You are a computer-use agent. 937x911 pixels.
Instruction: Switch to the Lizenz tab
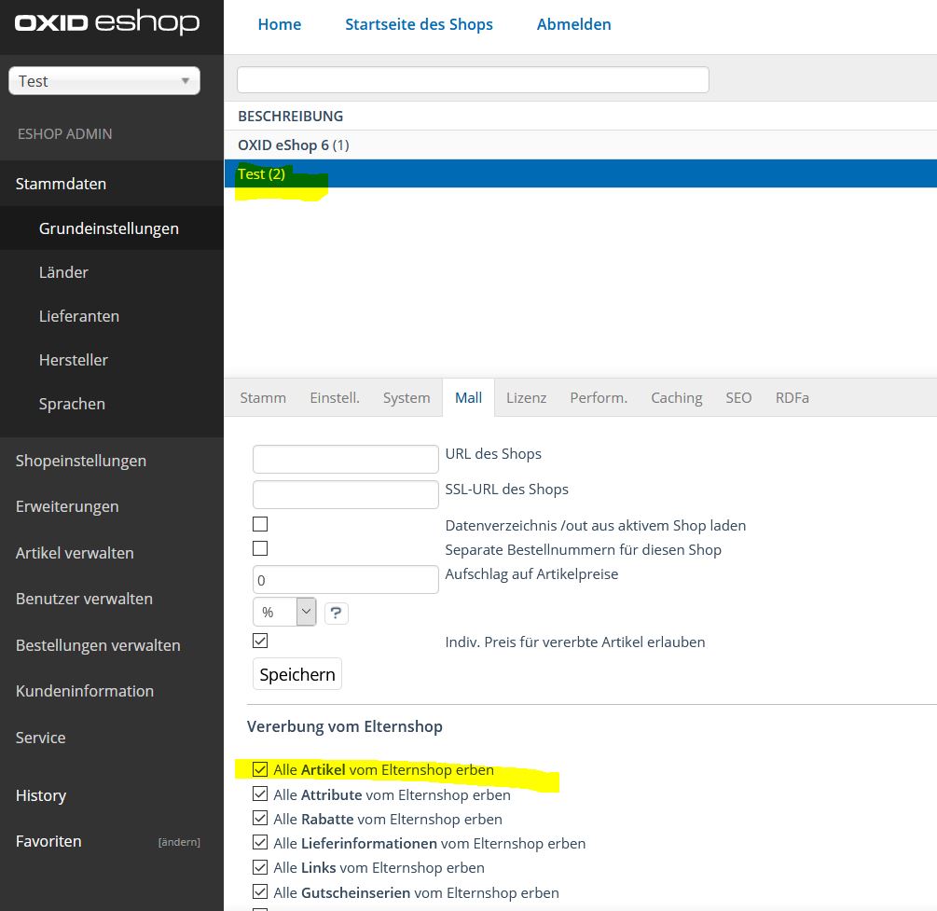pos(526,397)
